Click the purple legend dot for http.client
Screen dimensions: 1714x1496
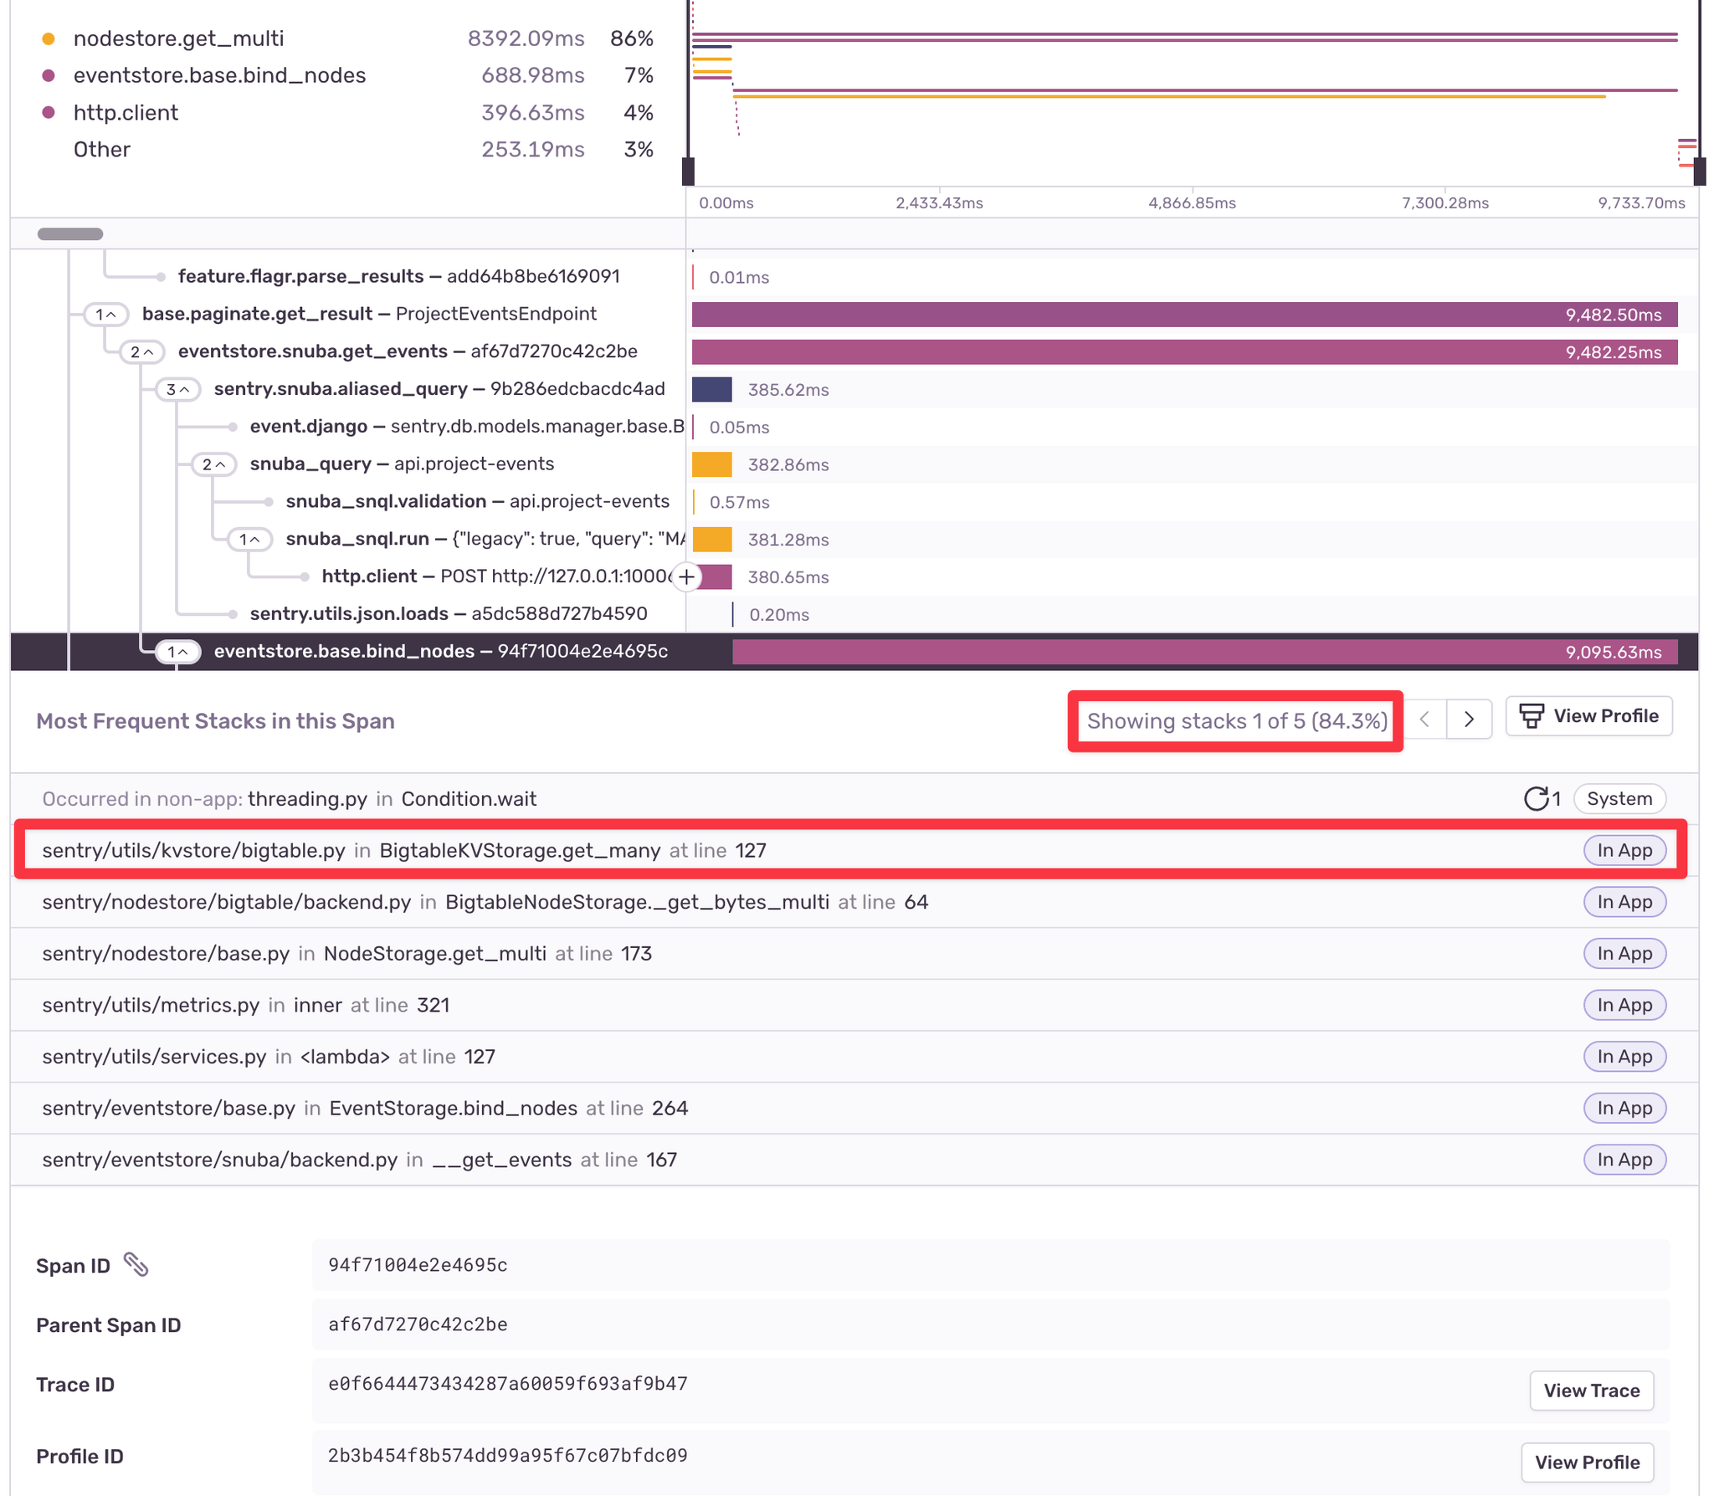point(49,112)
